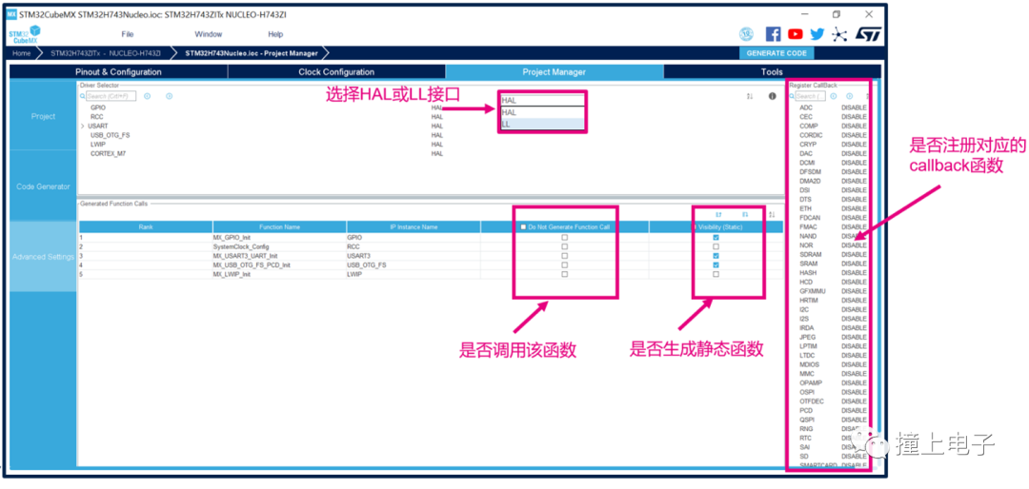This screenshot has height=489, width=1029.
Task: Change CEC register callback DISABLE value
Action: [854, 117]
